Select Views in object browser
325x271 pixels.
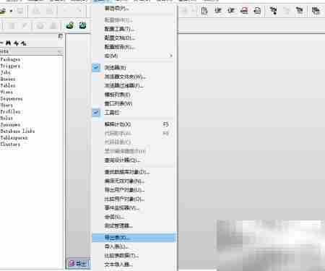[6, 92]
